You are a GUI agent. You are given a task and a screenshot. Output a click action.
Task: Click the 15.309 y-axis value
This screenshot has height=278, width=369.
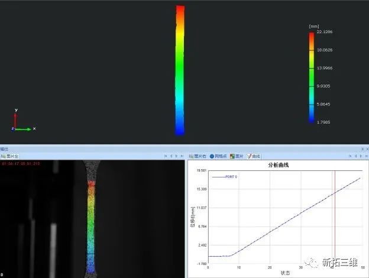[202, 189]
